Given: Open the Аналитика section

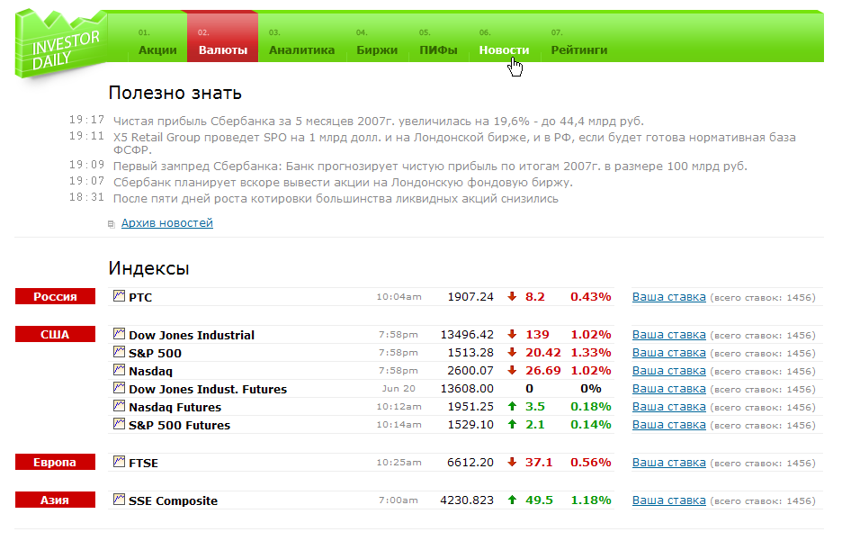Looking at the screenshot, I should (302, 50).
